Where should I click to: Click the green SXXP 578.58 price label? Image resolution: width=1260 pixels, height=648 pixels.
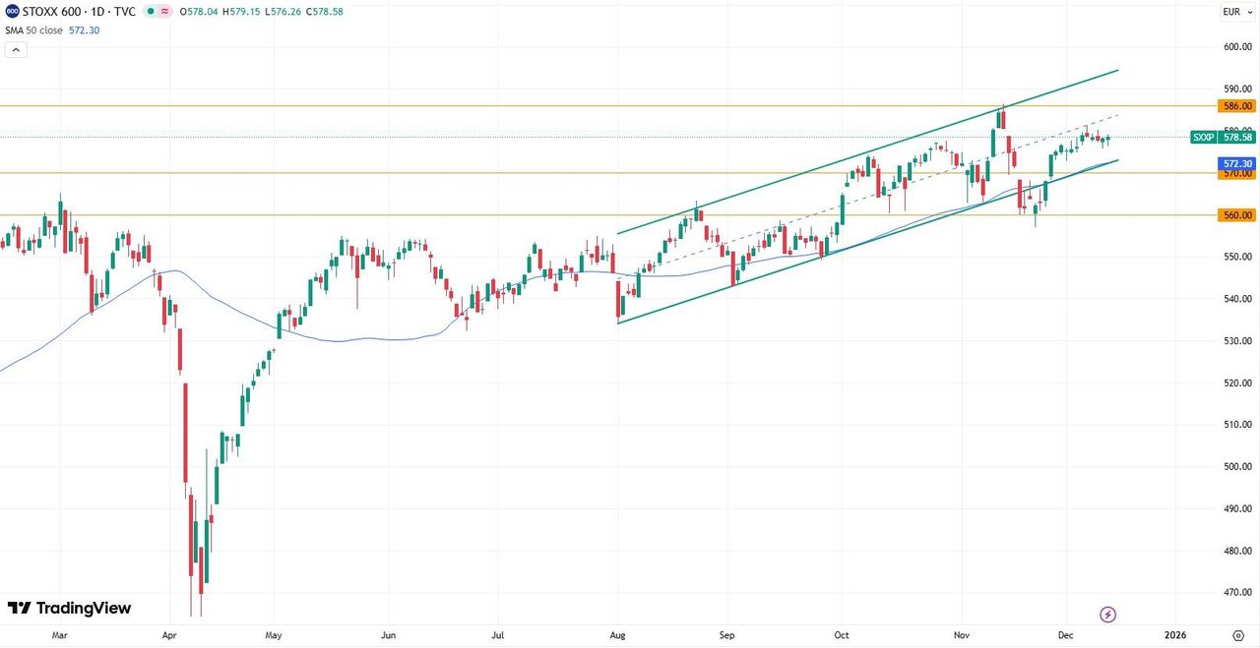pyautogui.click(x=1223, y=138)
